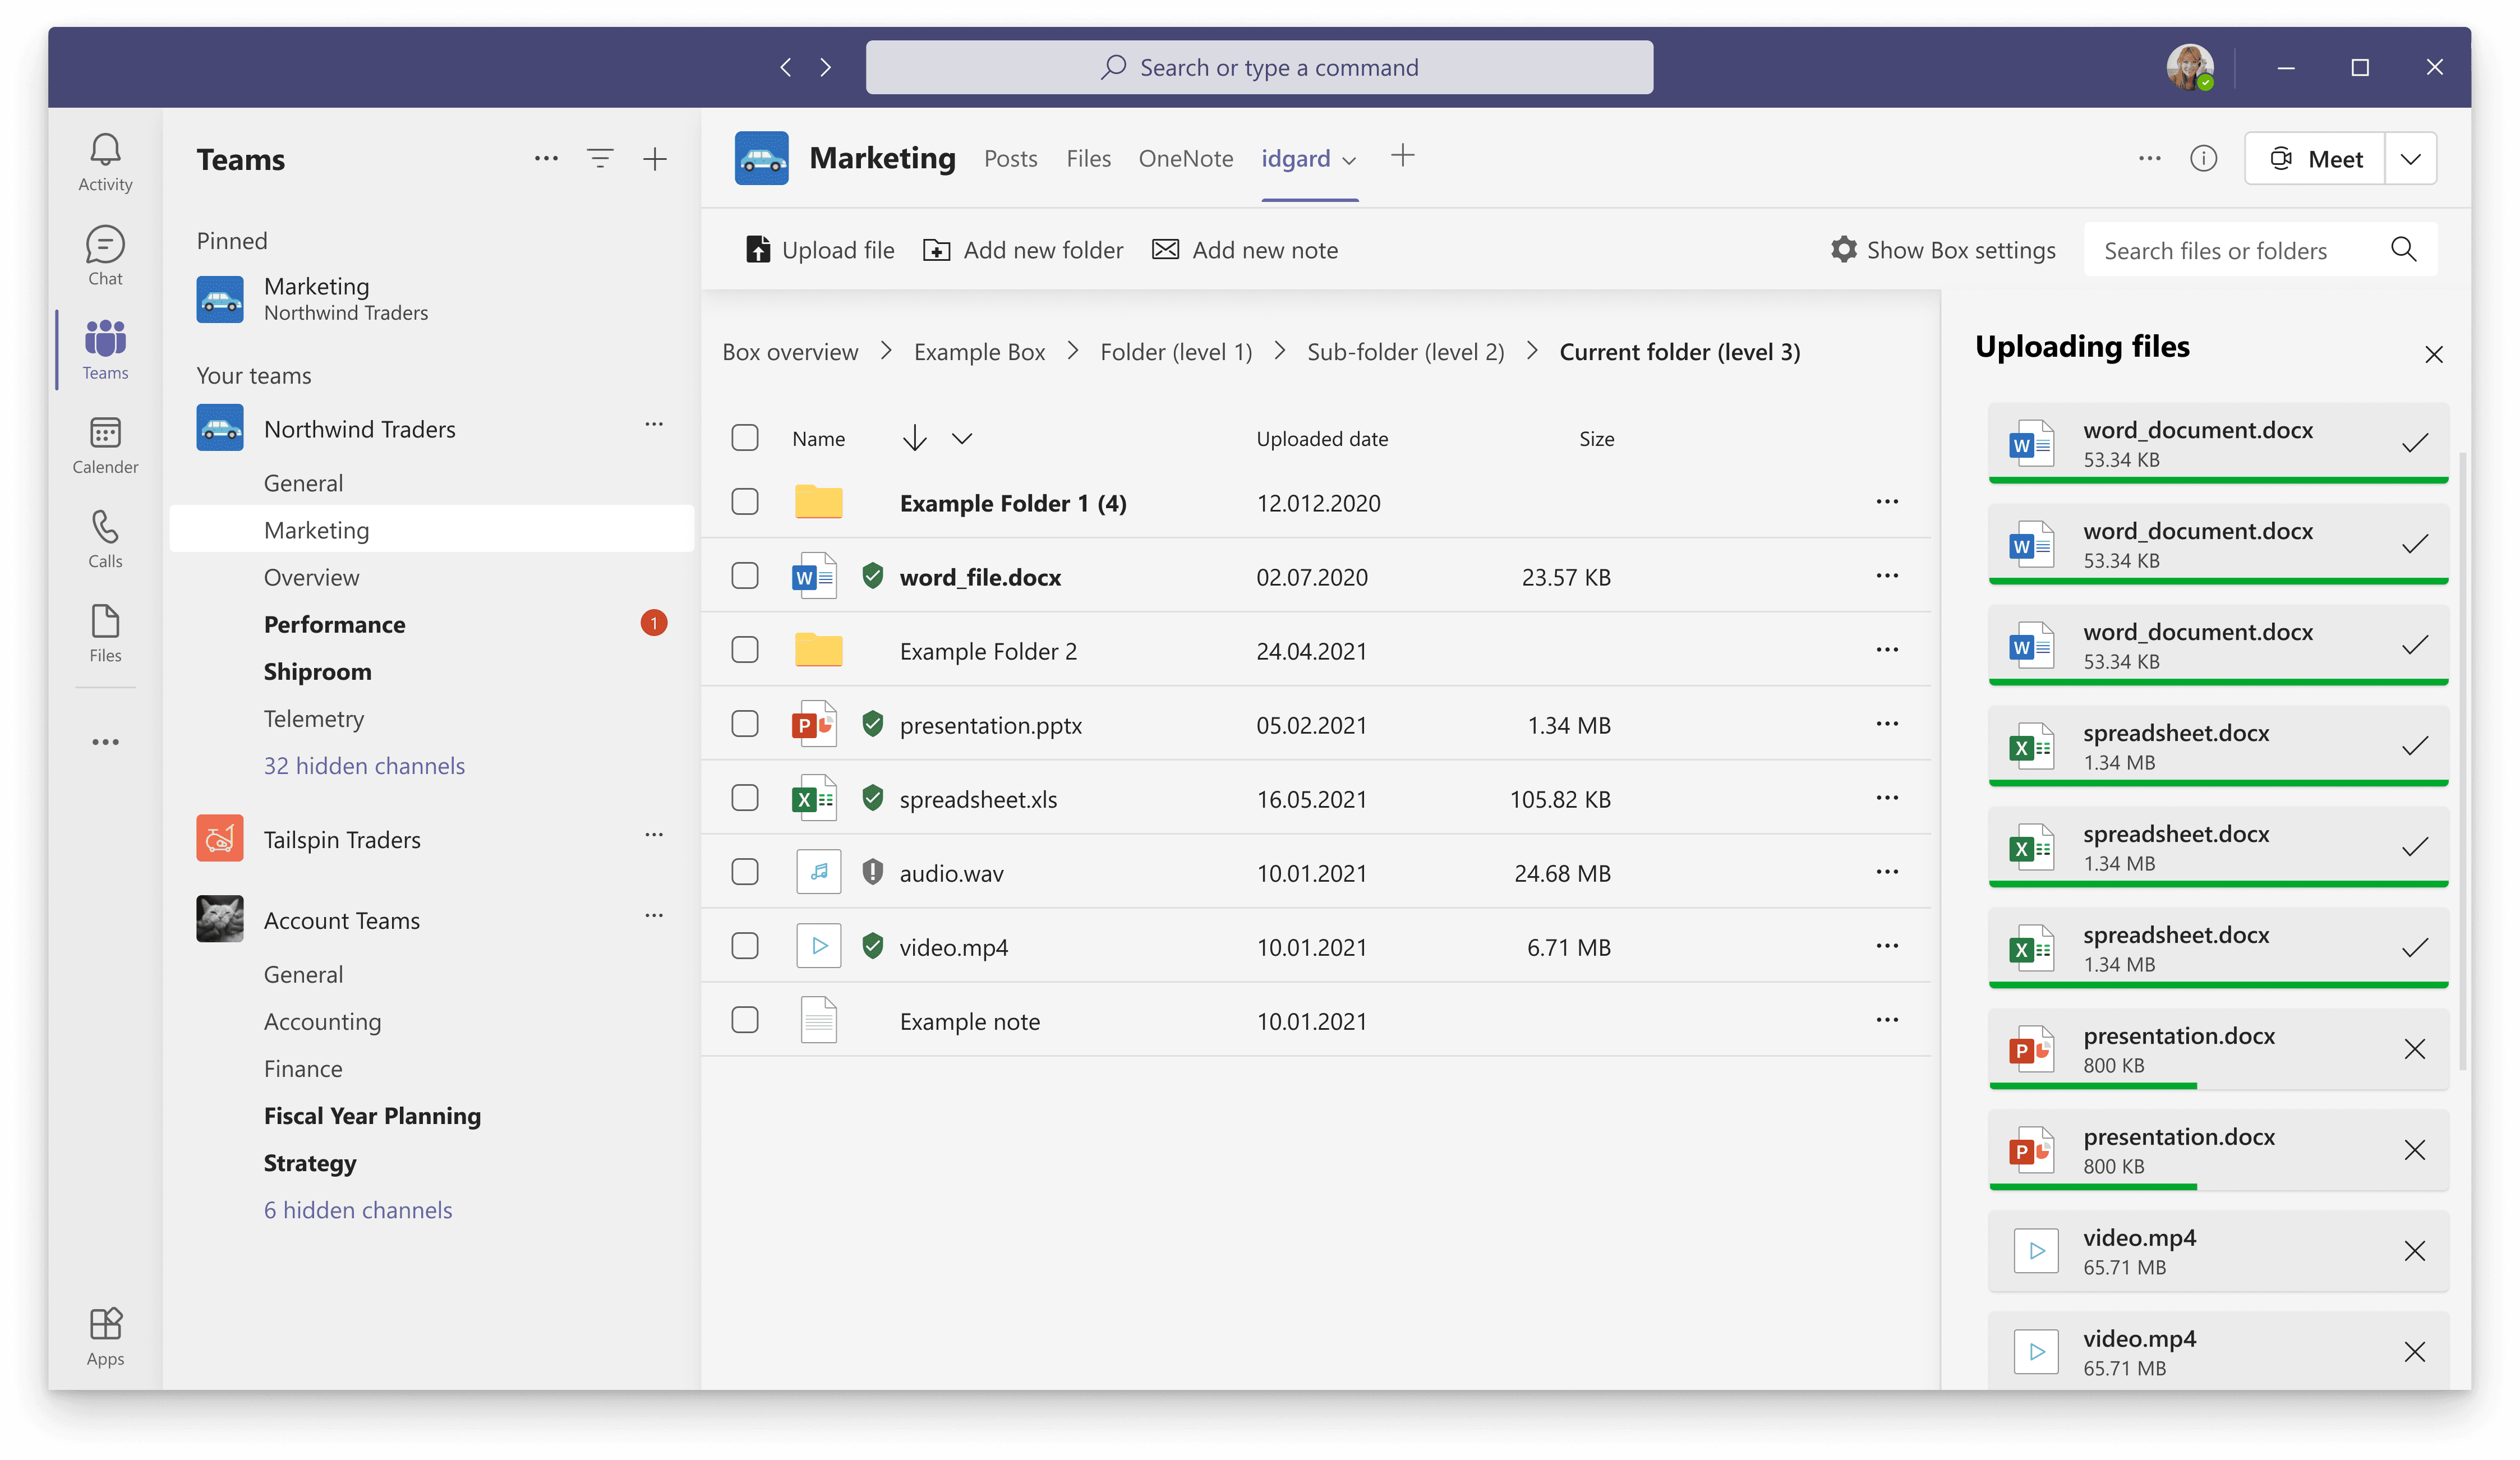Click the channel info icon
The image size is (2520, 1460).
click(2203, 159)
